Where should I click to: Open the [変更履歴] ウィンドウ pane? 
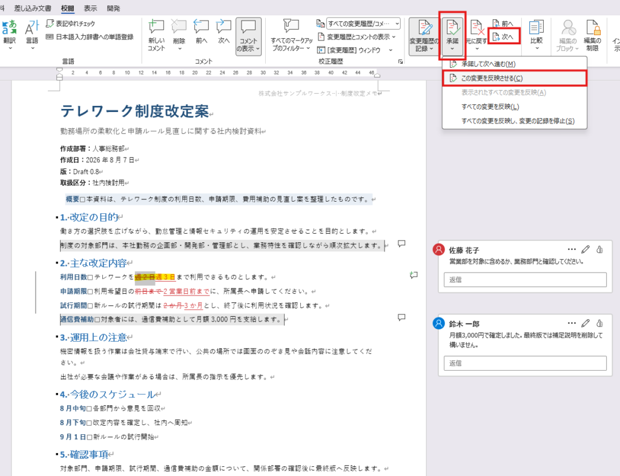click(349, 50)
